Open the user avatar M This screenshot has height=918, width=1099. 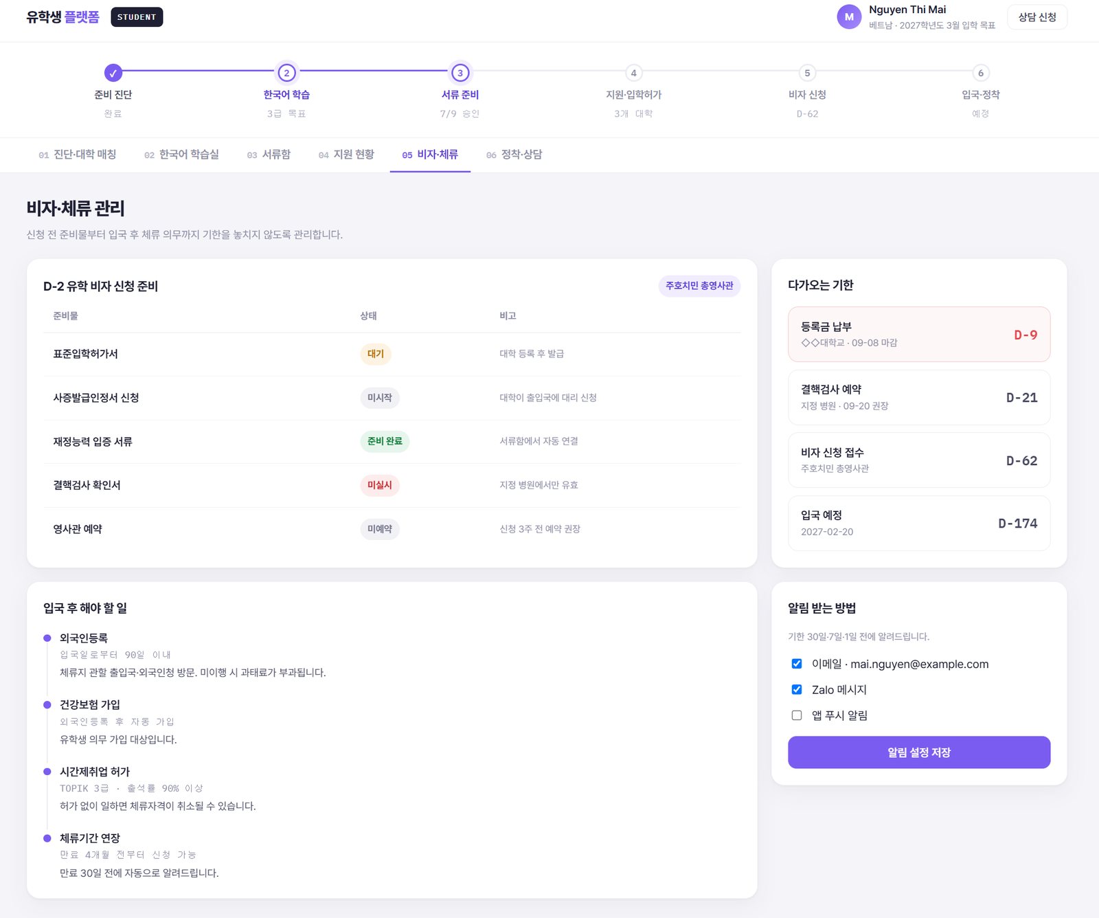[849, 17]
